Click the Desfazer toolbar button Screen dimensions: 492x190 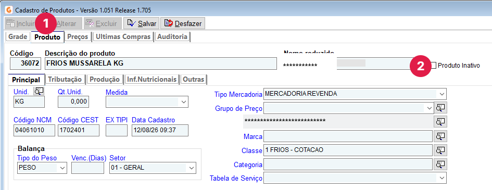click(x=183, y=23)
